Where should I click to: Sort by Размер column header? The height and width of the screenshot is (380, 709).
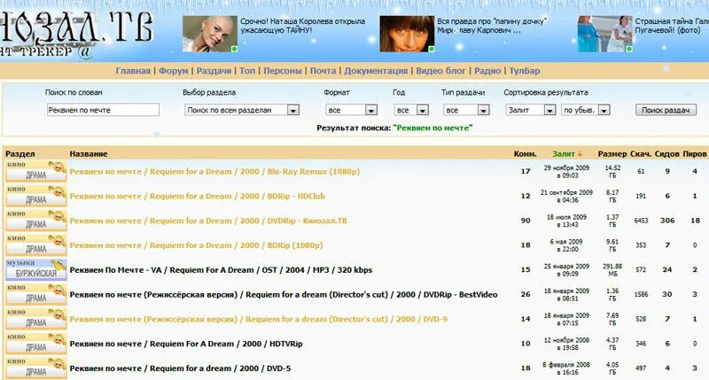click(612, 154)
